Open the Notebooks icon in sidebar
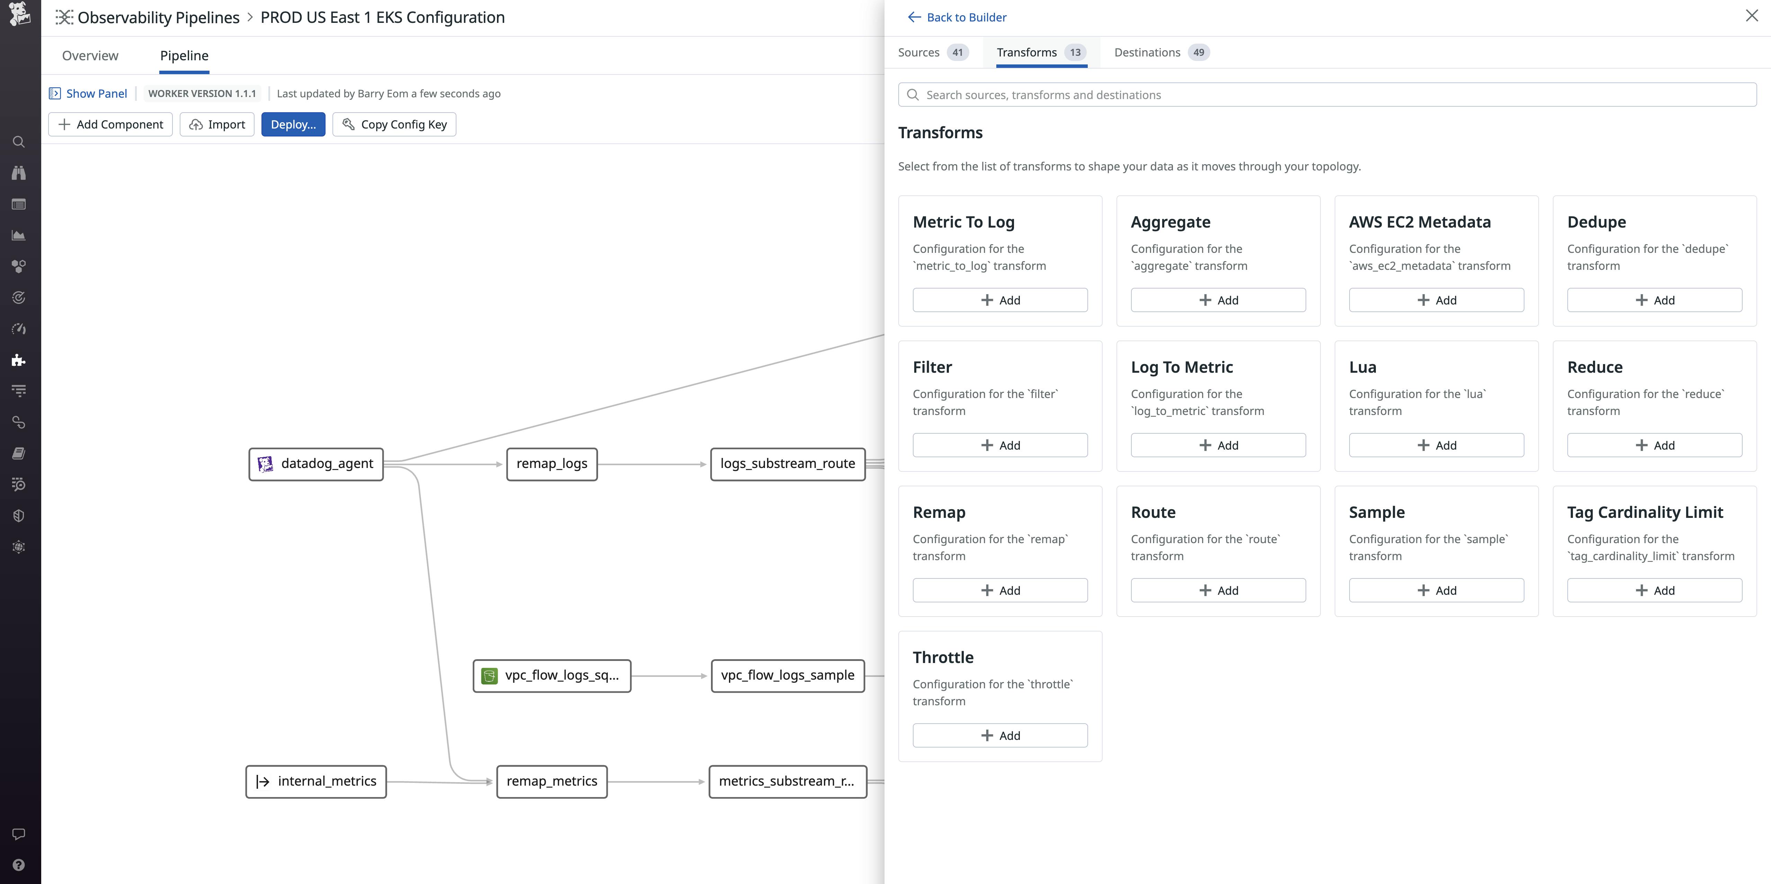The image size is (1771, 884). [x=19, y=452]
